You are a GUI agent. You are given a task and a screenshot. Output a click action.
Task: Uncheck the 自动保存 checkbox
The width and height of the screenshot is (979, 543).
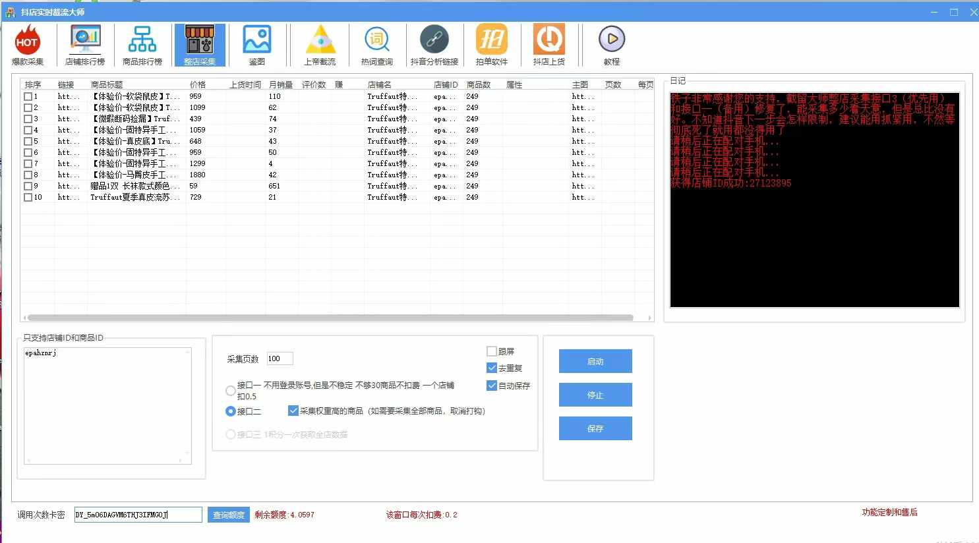(492, 386)
